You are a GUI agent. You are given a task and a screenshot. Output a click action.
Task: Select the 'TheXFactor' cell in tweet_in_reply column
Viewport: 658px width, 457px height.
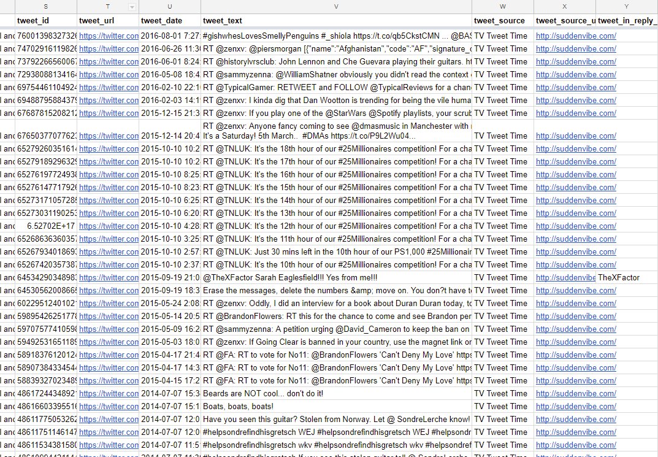[x=627, y=277]
